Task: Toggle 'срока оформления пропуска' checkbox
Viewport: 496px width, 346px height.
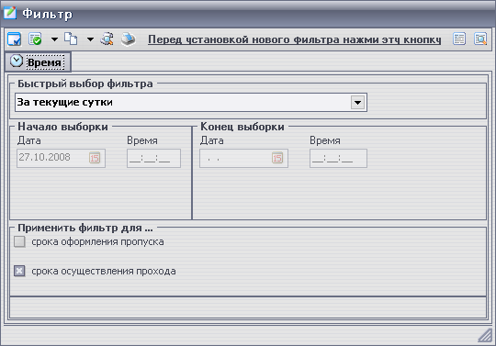Action: [x=19, y=241]
